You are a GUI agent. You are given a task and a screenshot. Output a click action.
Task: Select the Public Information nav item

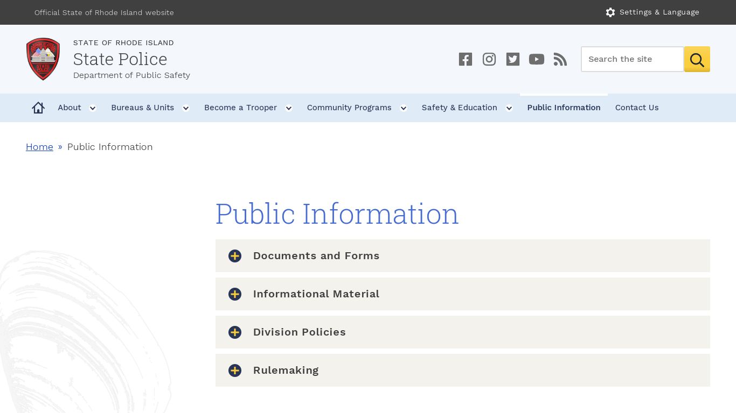pos(564,108)
